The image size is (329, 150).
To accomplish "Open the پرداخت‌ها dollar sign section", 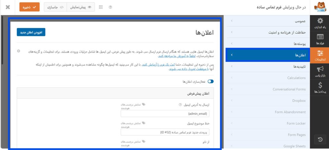I will click(x=320, y=88).
